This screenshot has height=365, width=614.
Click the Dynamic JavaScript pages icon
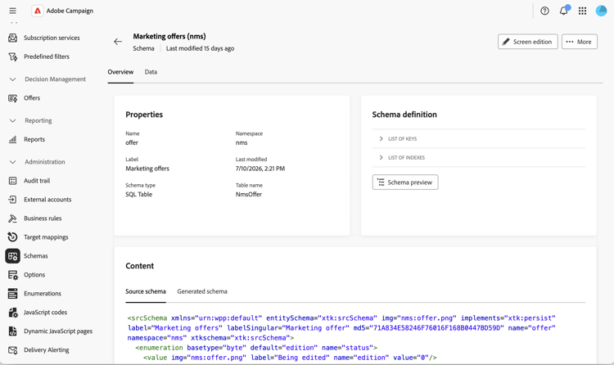[12, 331]
